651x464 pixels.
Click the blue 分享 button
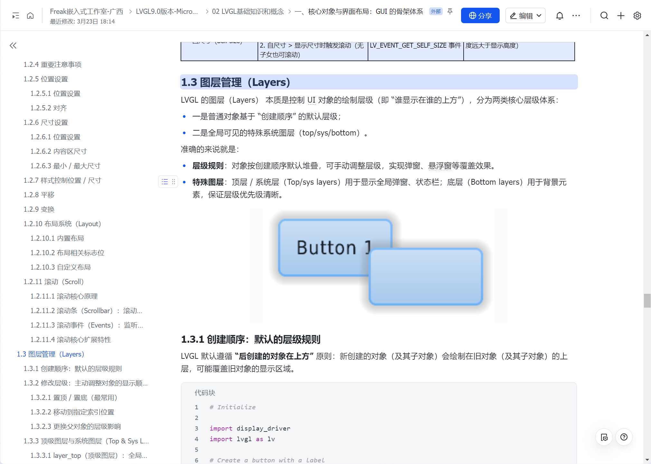click(x=480, y=15)
